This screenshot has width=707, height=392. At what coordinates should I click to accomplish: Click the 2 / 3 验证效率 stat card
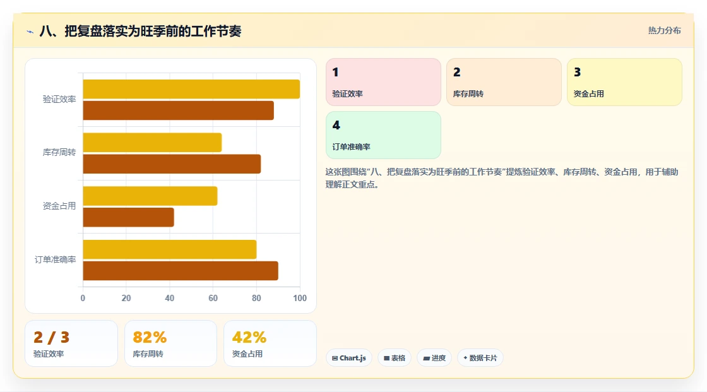[x=71, y=343]
